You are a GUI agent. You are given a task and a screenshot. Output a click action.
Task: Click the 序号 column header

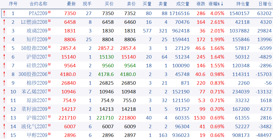click(13, 4)
